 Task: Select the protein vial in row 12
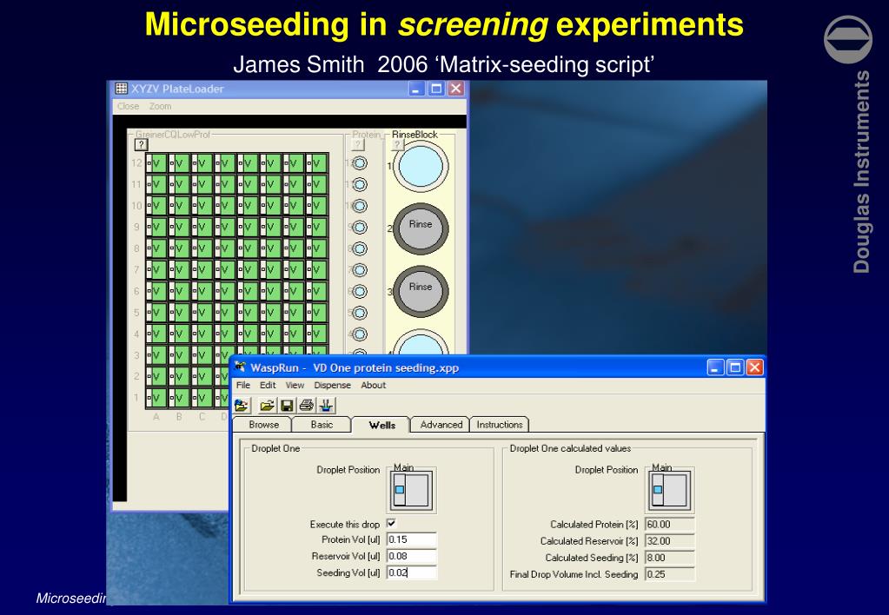360,163
